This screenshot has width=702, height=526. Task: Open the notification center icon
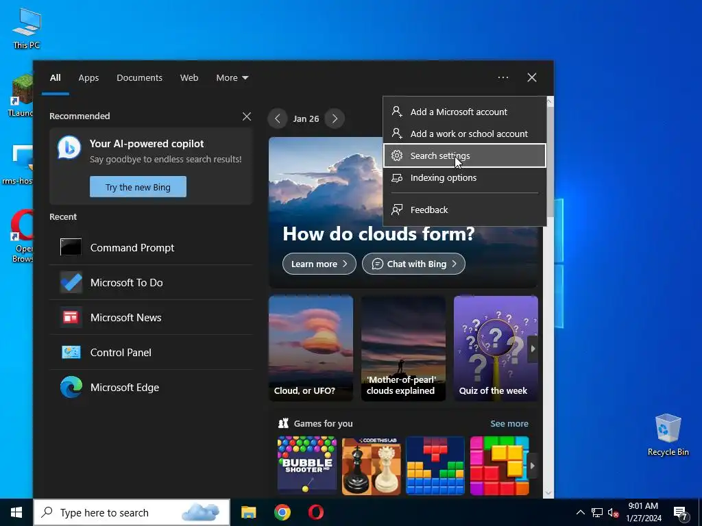[x=681, y=512]
